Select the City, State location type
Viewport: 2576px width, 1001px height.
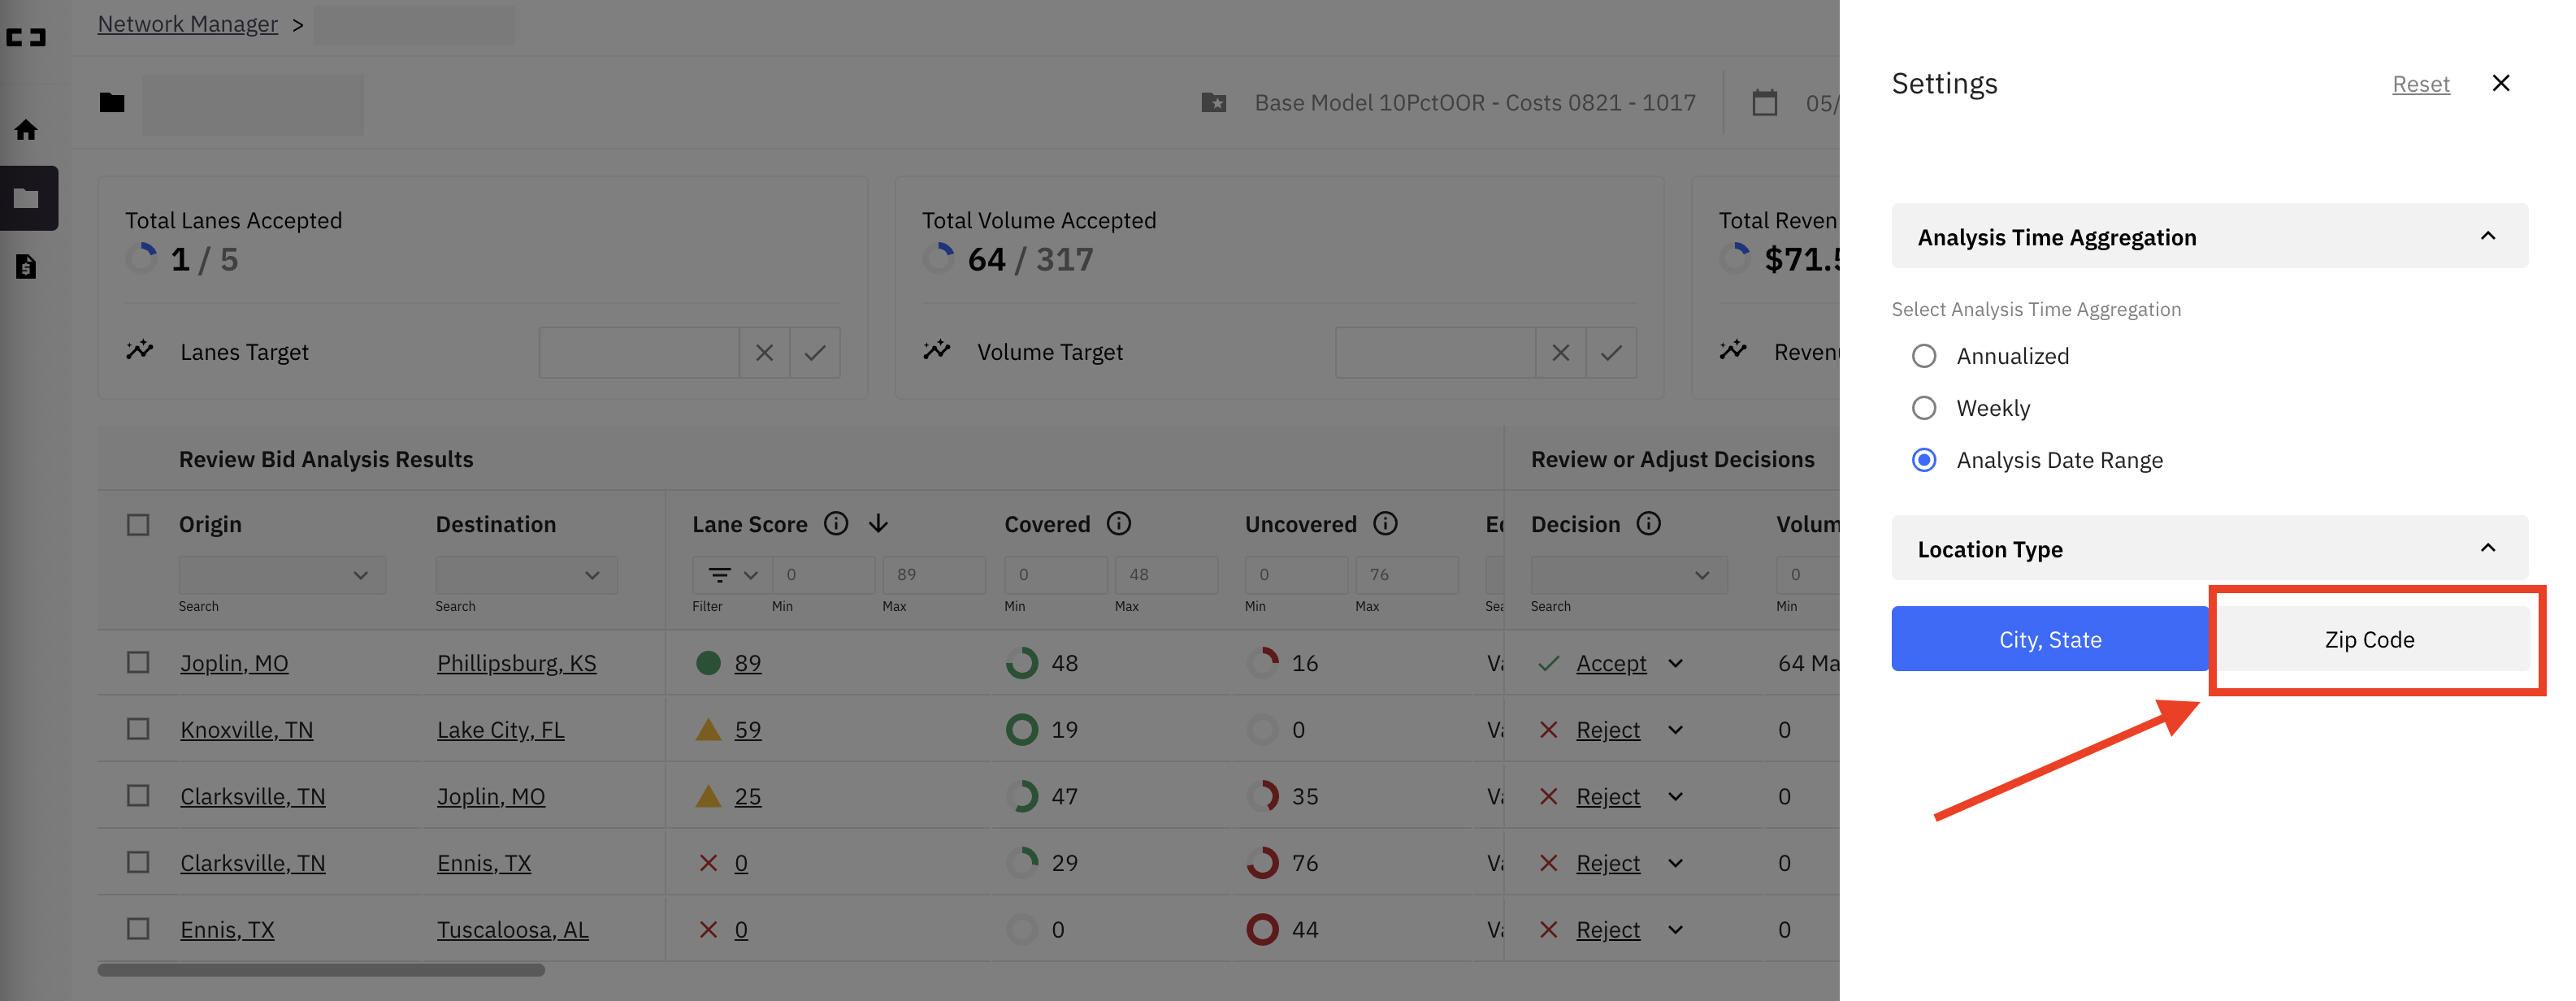[2050, 639]
